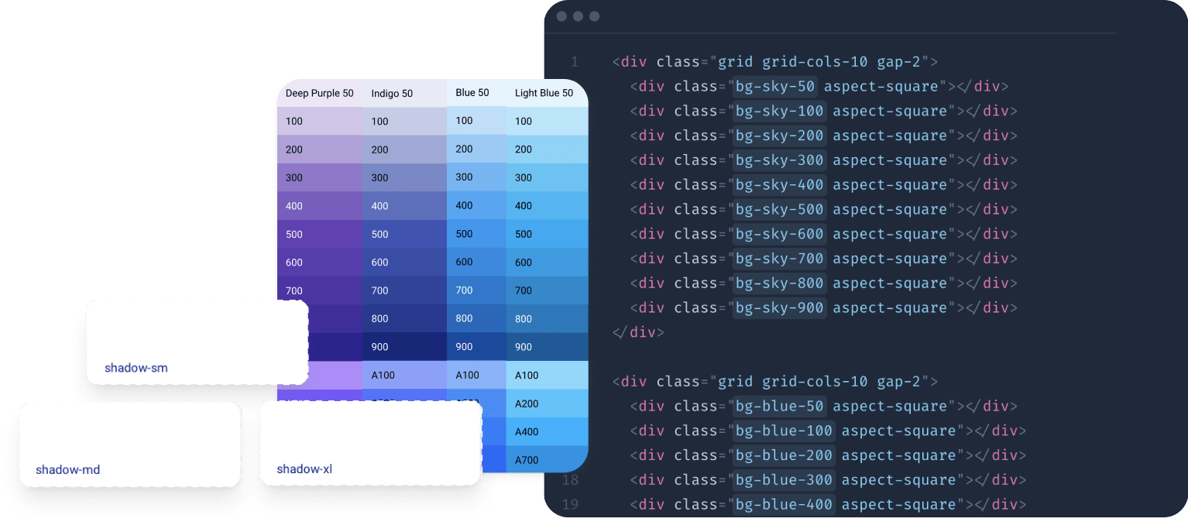Viewport: 1188px width, 522px height.
Task: Click the Deep Purple 300 swatch
Action: 319,177
